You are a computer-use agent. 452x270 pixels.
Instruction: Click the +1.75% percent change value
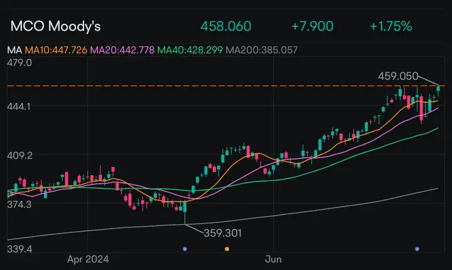391,26
